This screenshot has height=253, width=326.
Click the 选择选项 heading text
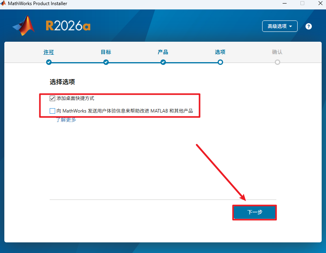point(62,82)
